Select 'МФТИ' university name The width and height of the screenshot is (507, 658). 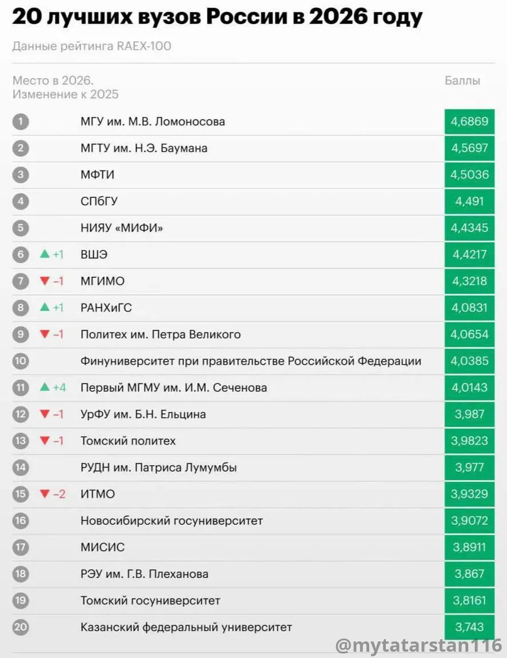[97, 174]
